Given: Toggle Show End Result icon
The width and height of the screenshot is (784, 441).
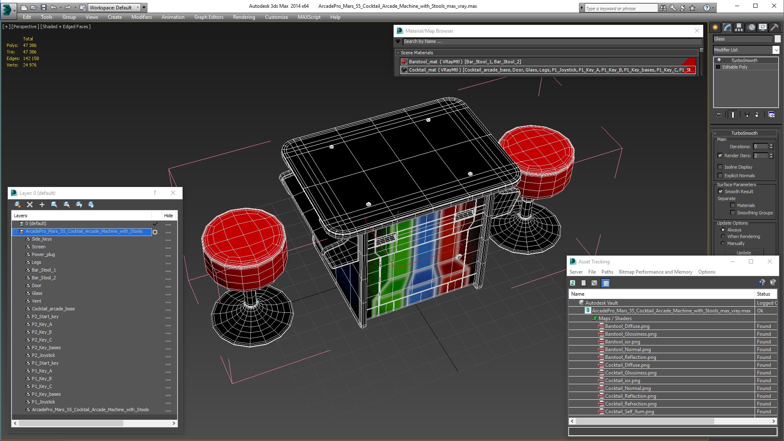Looking at the screenshot, I should [x=733, y=115].
